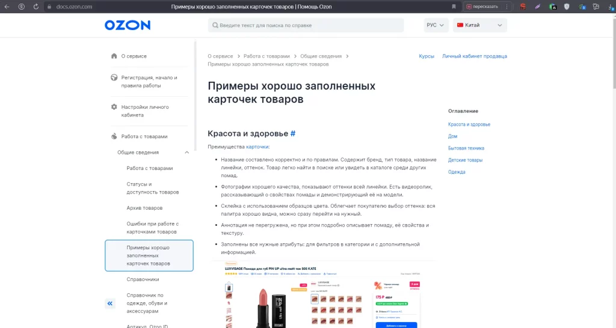Select 'Примеры хорошо заполненных карточек товаров' sidebar item
Viewport: 616px width, 328px height.
[149, 255]
